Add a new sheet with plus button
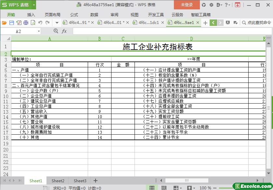Viewport: 273px width, 190px height. 96,181
